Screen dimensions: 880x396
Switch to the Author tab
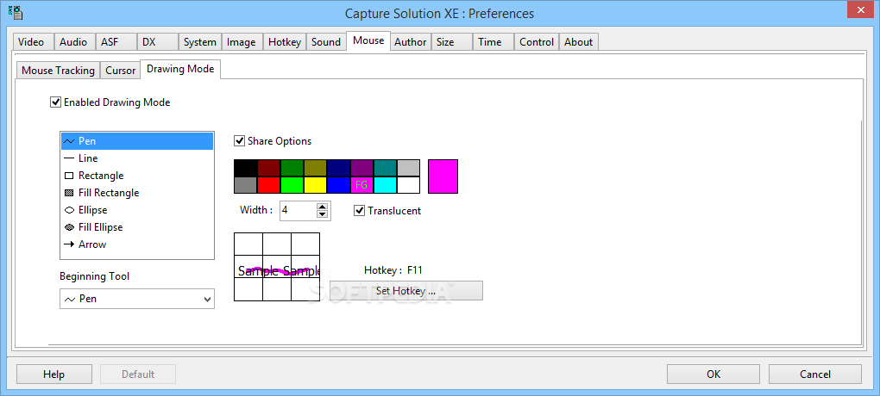[411, 42]
